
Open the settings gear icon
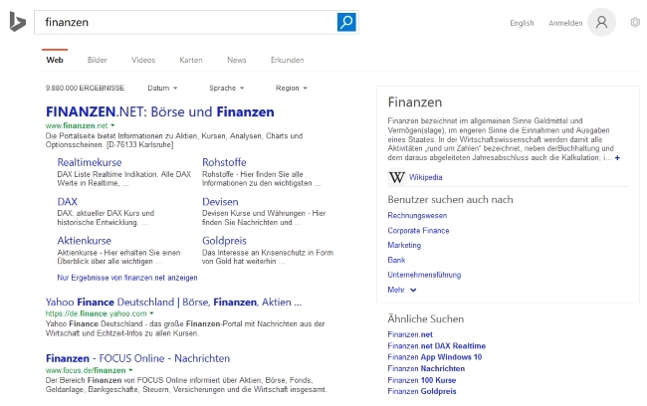(x=635, y=22)
